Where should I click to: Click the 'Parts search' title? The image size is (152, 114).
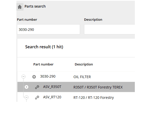[x=35, y=6]
